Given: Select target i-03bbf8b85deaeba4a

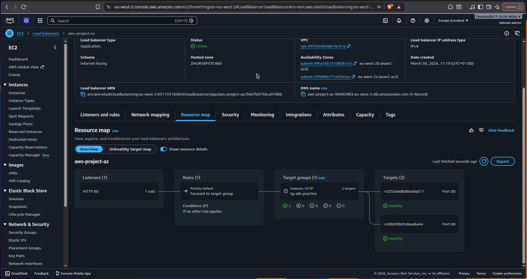Looking at the screenshot, I should pos(420,224).
